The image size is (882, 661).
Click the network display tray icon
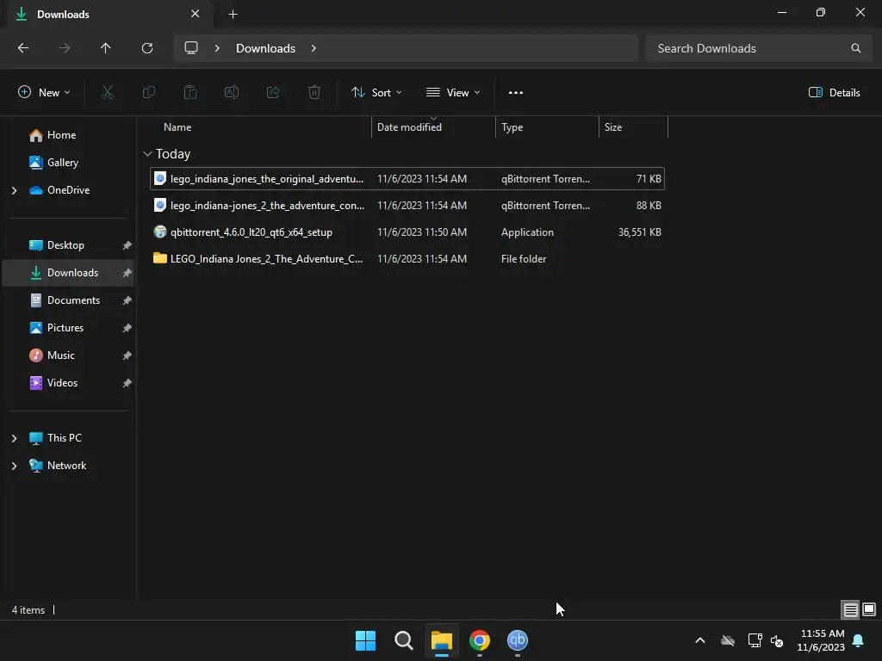pos(755,640)
